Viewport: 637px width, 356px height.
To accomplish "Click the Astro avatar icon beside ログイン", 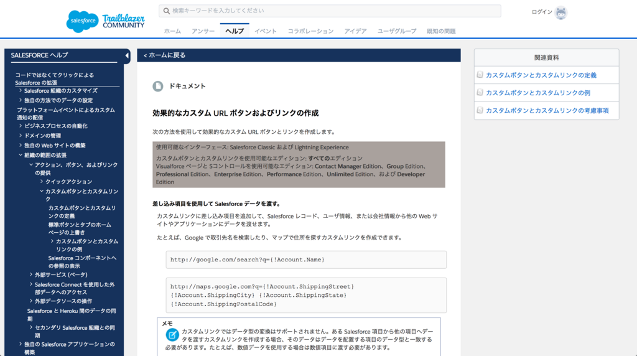I will click(x=561, y=13).
